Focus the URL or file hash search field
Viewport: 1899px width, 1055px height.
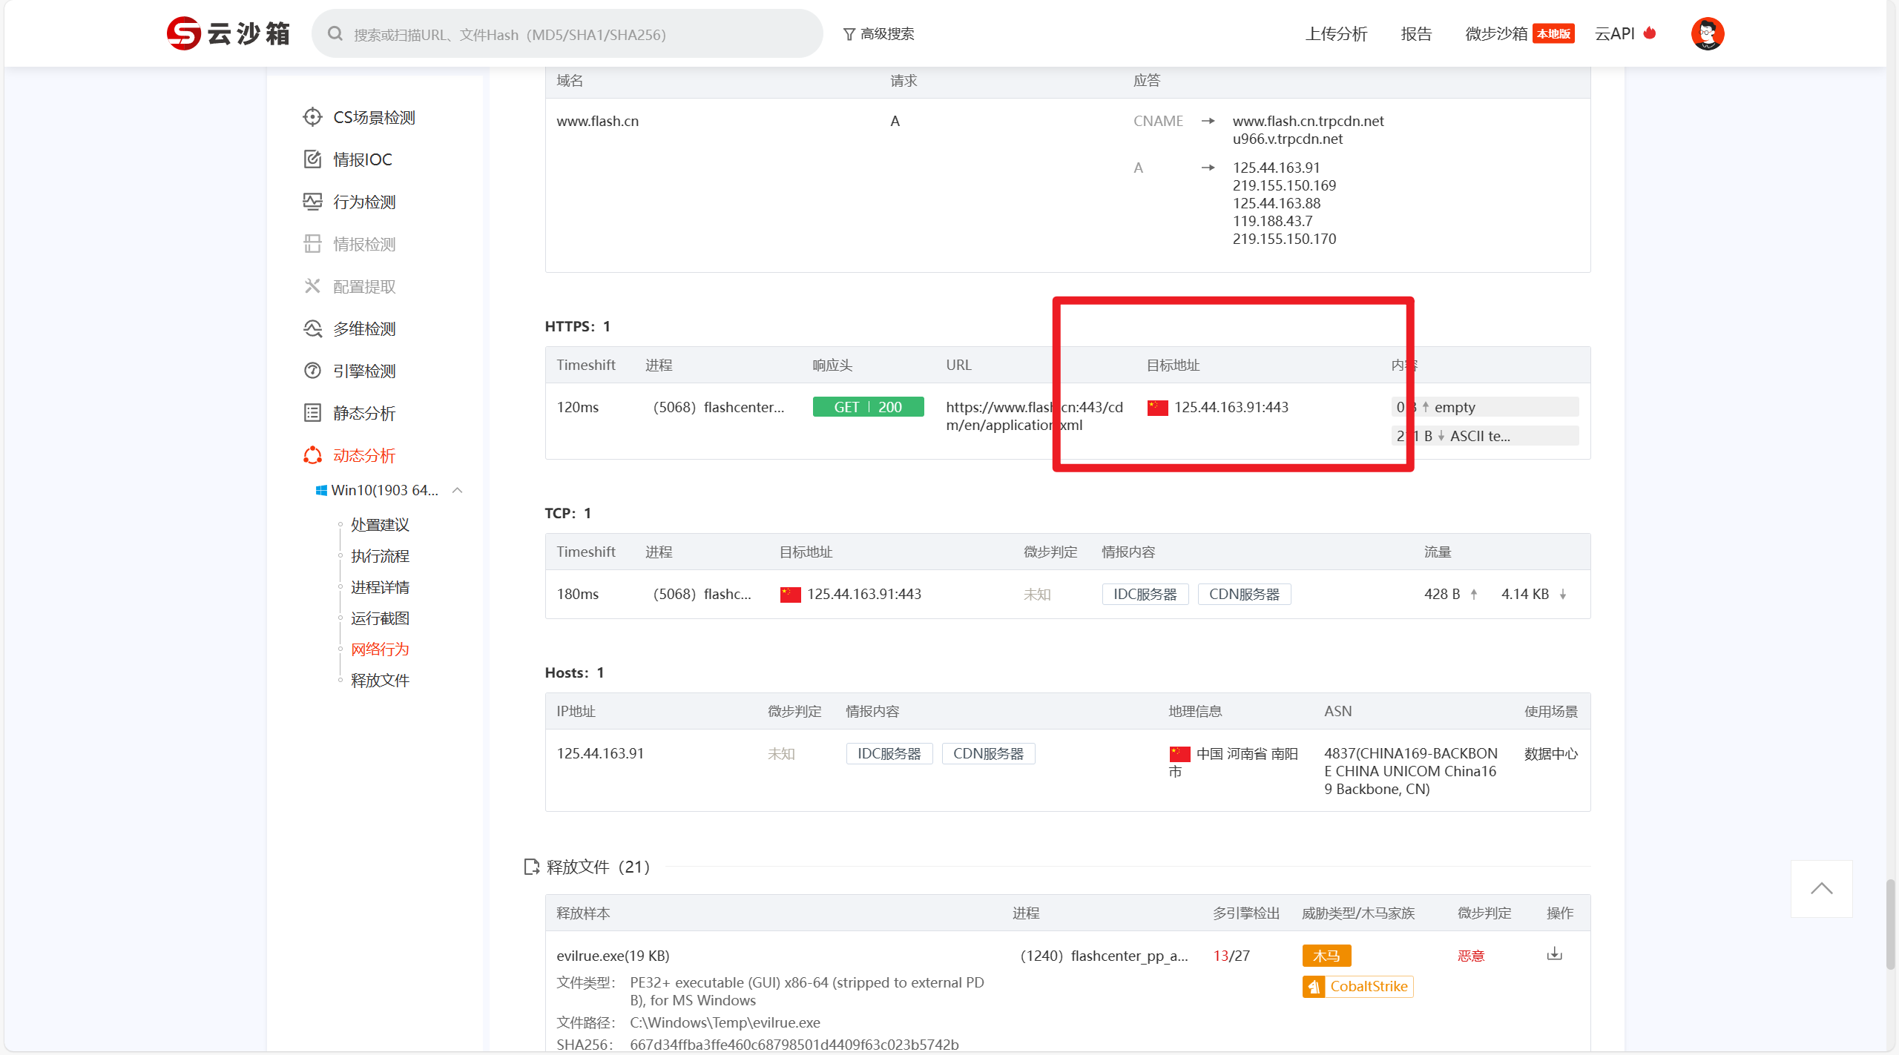[x=579, y=34]
